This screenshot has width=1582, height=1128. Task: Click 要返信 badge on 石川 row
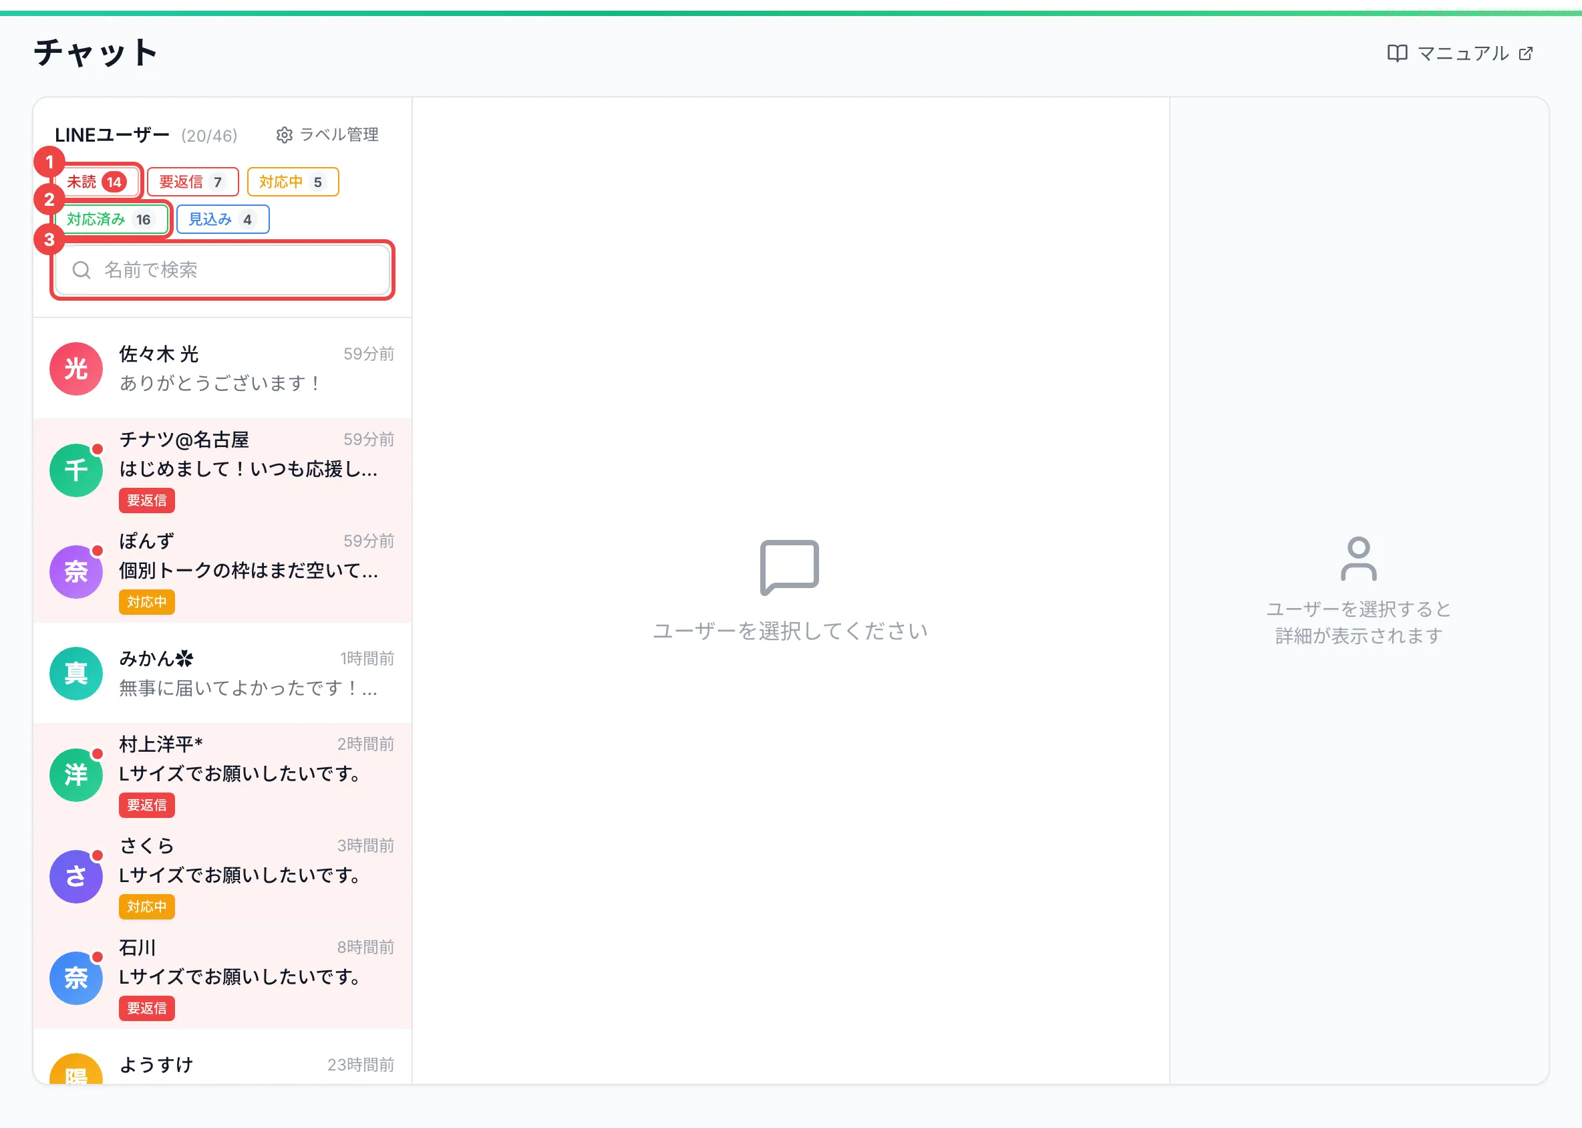tap(146, 1008)
